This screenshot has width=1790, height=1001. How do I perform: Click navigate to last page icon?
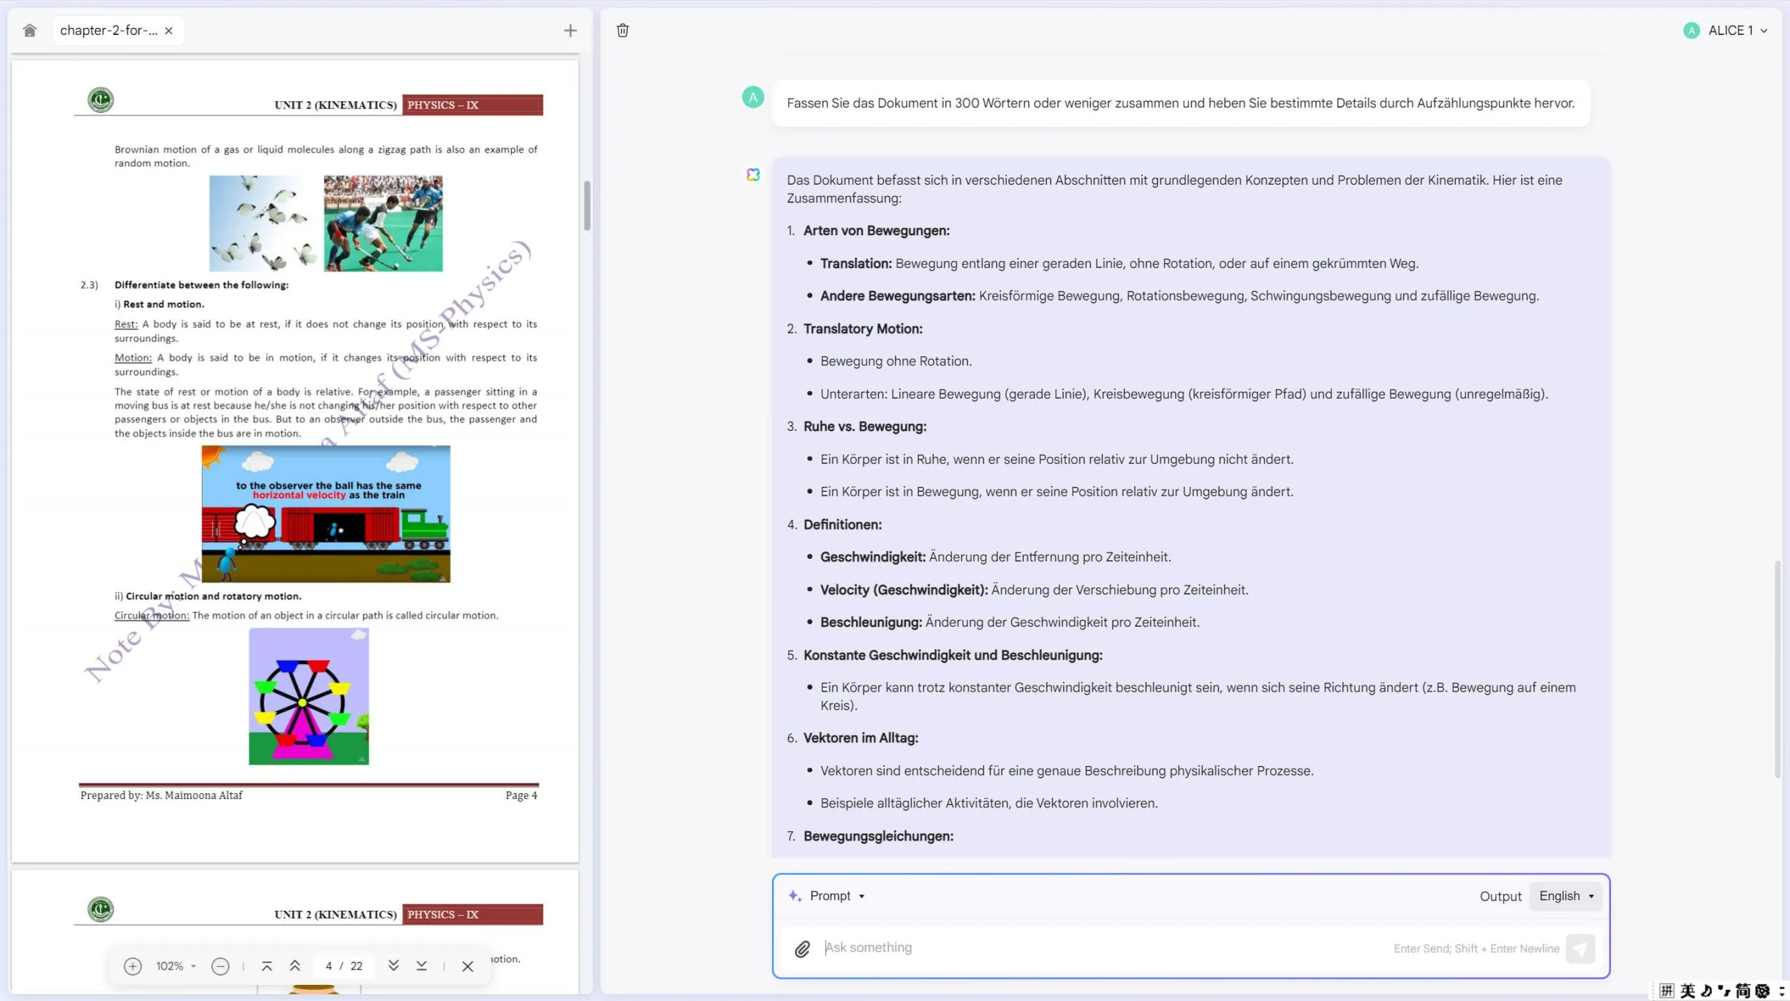[422, 965]
